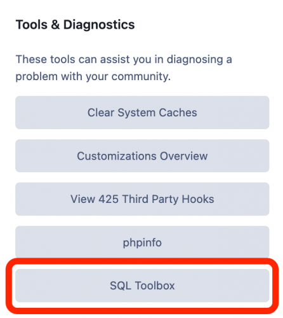Flush caches via Clear System Caches

click(x=142, y=113)
